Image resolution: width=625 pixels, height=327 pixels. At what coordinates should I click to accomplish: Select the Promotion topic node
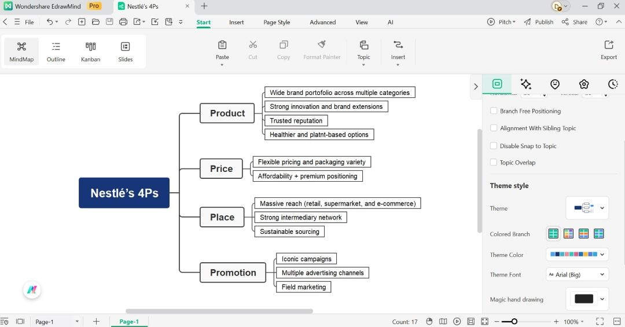coord(233,273)
